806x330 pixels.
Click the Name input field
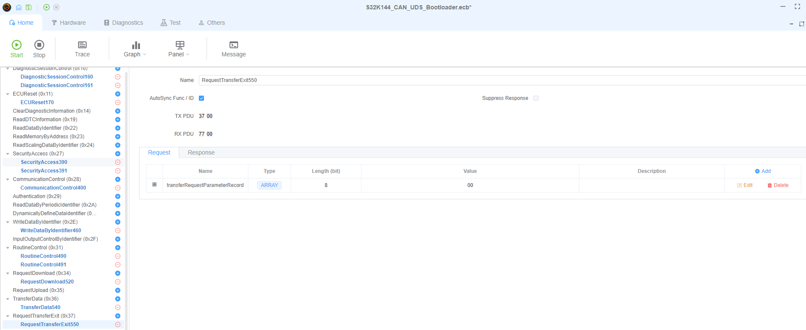(502, 80)
